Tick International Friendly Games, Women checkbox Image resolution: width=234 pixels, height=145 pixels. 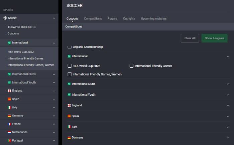tap(70, 74)
